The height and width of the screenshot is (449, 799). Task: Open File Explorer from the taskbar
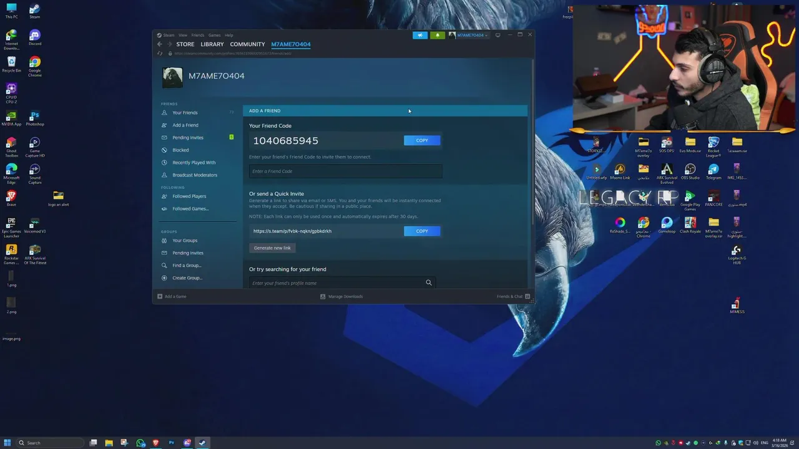109,443
